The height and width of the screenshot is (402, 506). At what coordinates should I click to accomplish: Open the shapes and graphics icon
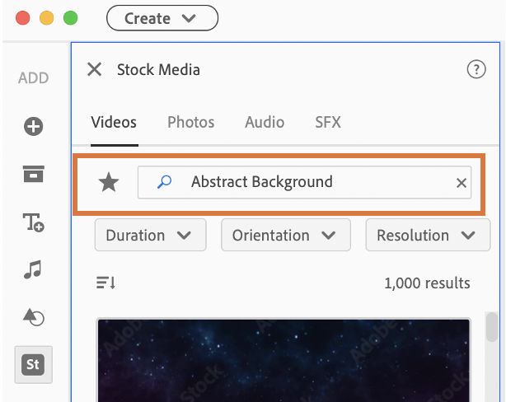click(33, 316)
